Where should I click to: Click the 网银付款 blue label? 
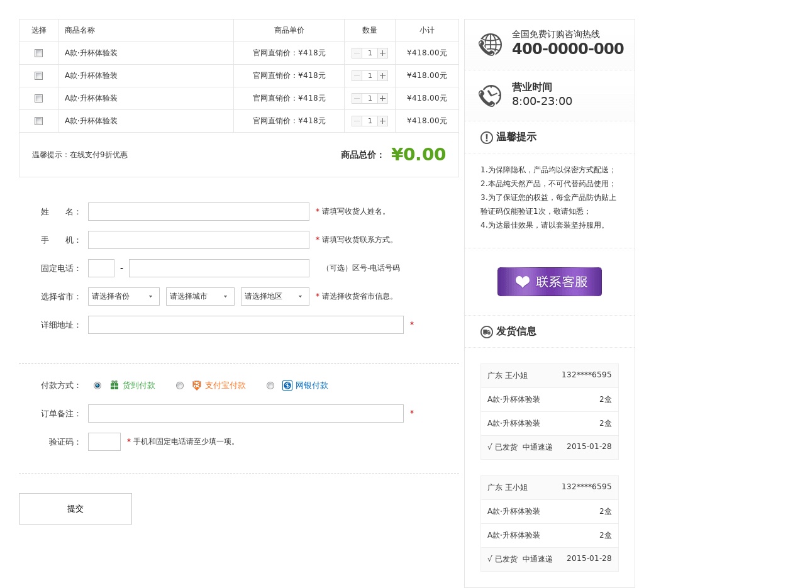pos(312,386)
